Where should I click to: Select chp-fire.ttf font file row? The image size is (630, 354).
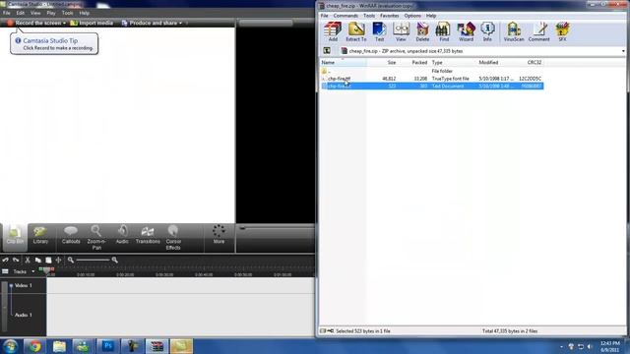click(x=432, y=79)
